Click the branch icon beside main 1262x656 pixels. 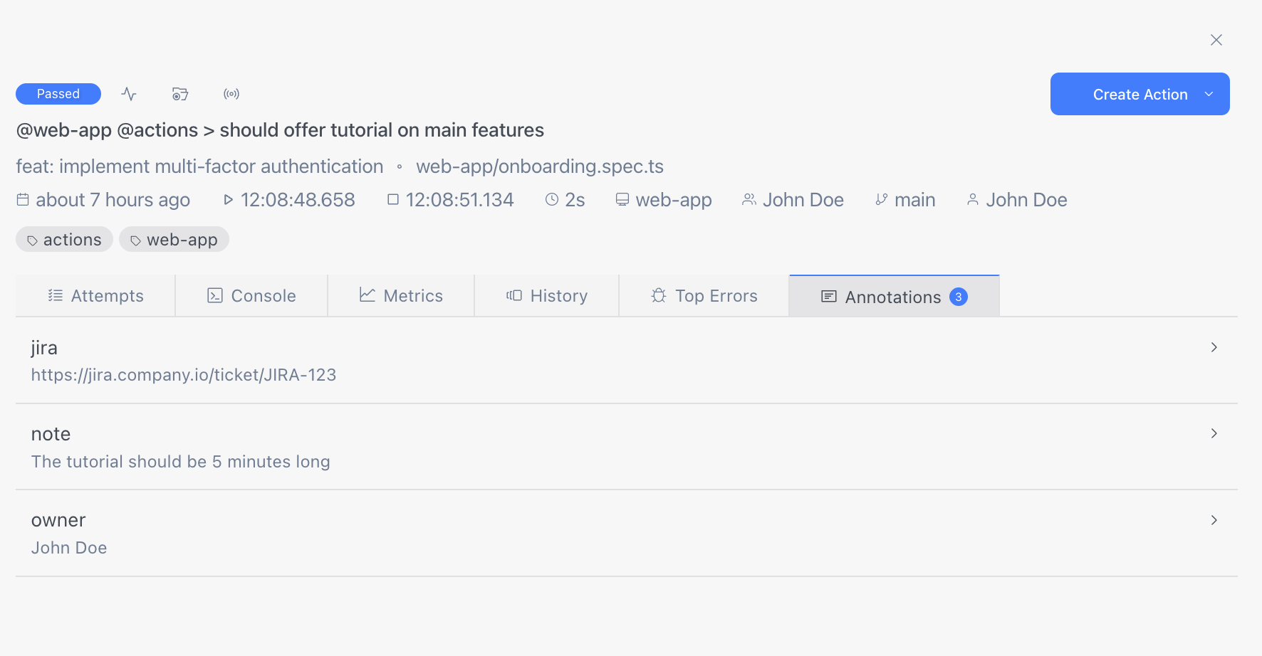(x=881, y=200)
